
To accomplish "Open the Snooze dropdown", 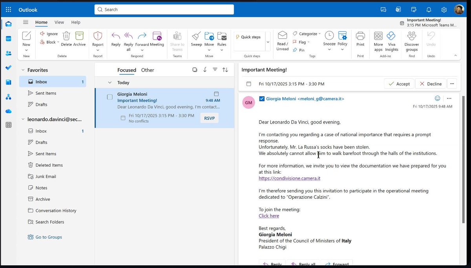I will click(329, 49).
